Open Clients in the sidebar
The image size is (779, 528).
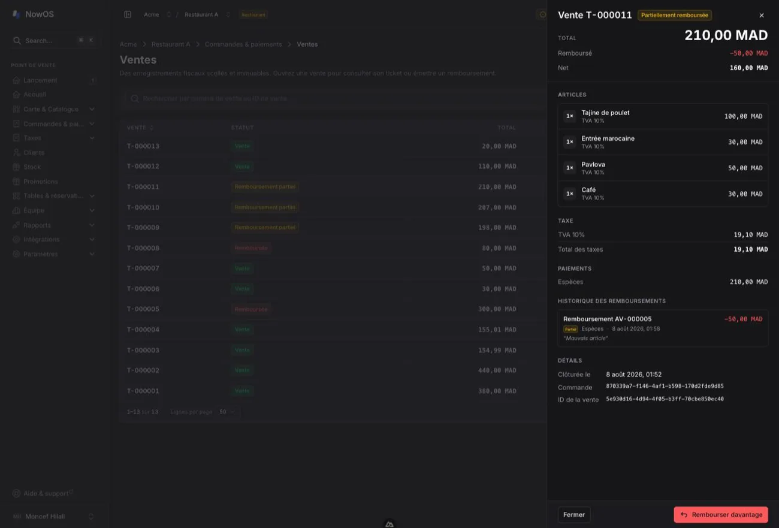click(54, 153)
